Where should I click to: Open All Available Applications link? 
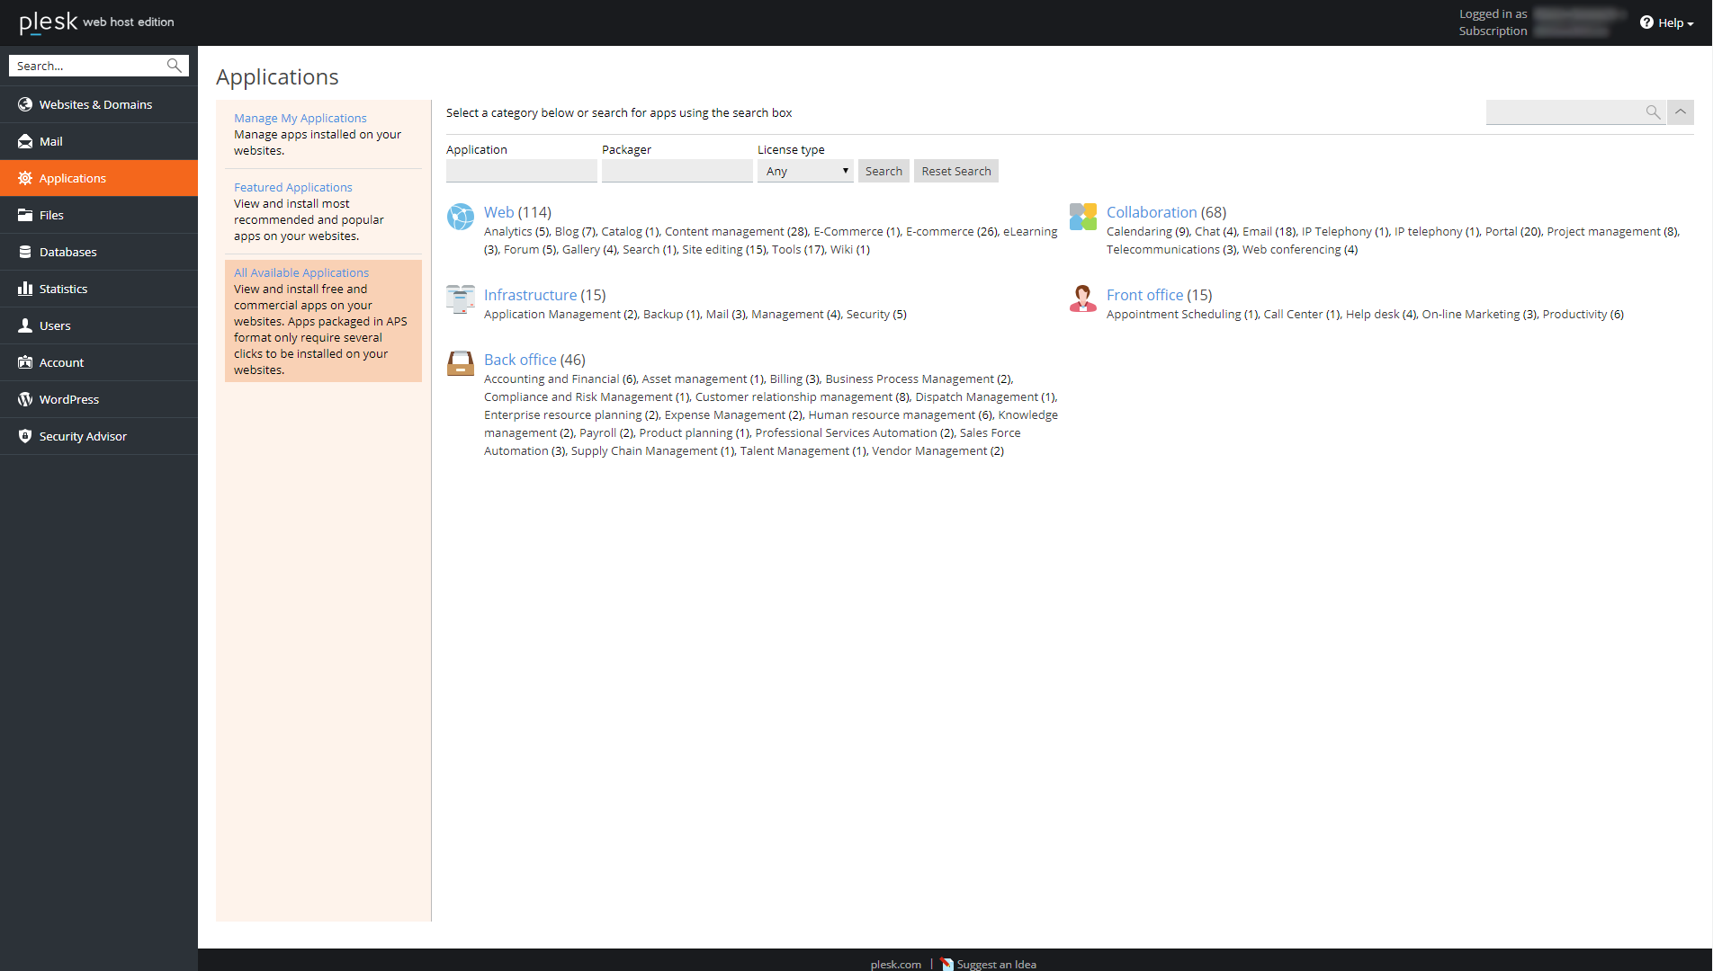[301, 272]
